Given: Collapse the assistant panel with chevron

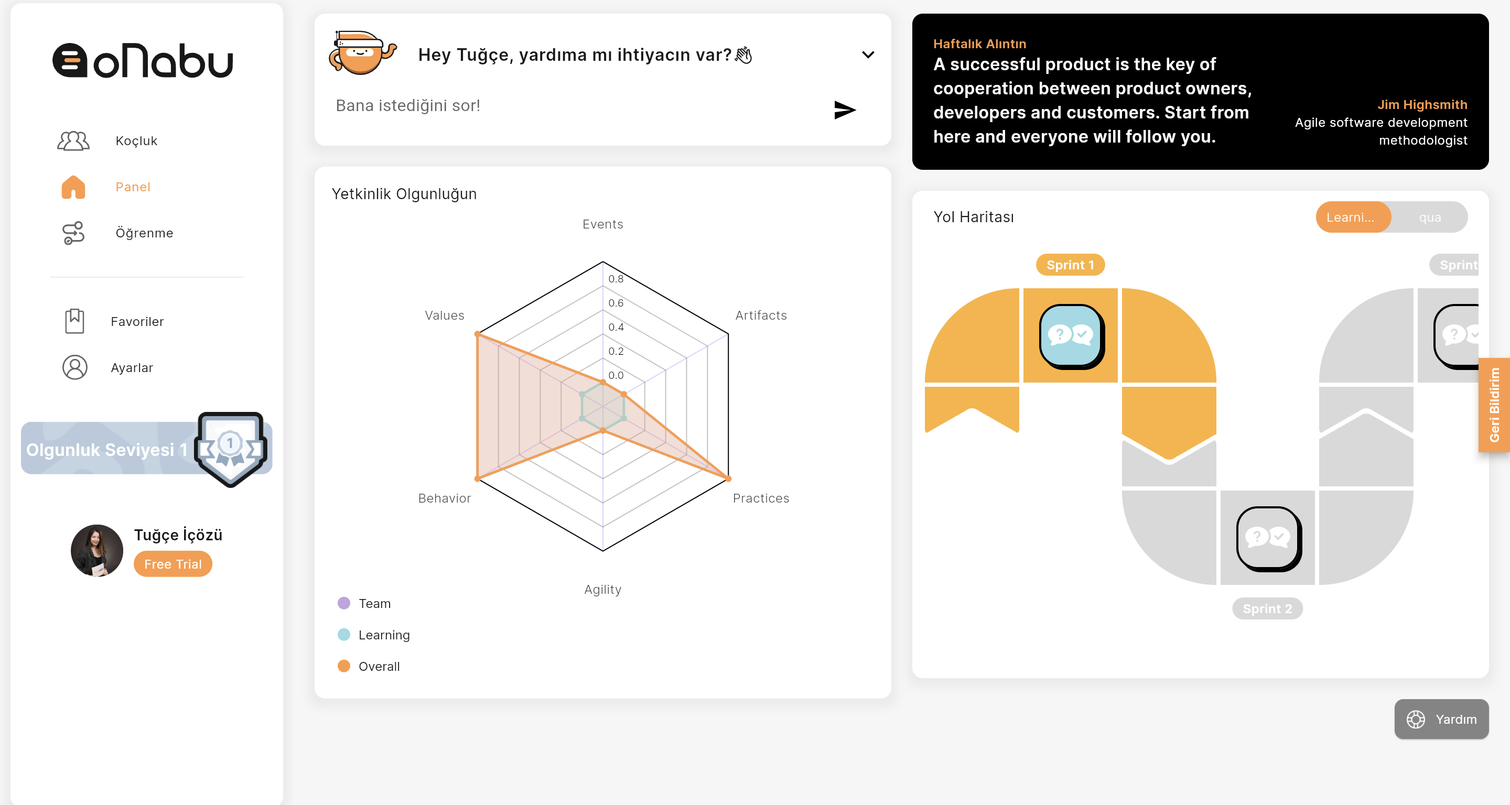Looking at the screenshot, I should [x=868, y=55].
